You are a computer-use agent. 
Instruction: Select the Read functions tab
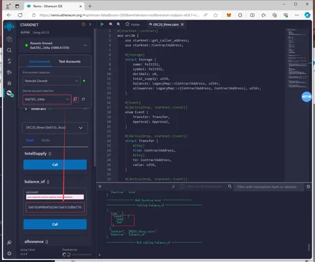[x=30, y=140]
